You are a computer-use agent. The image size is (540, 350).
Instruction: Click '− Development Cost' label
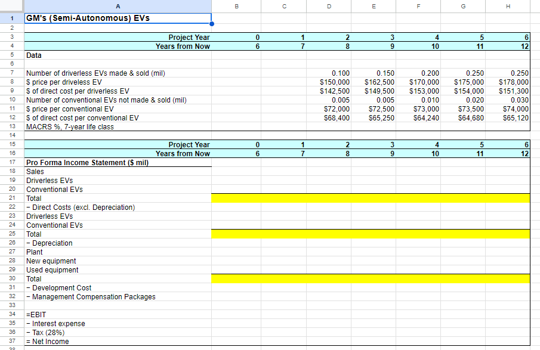tap(59, 288)
